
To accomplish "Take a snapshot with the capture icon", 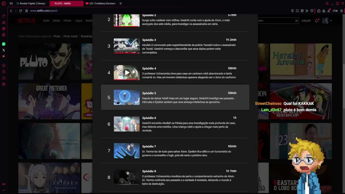I will (297, 11).
